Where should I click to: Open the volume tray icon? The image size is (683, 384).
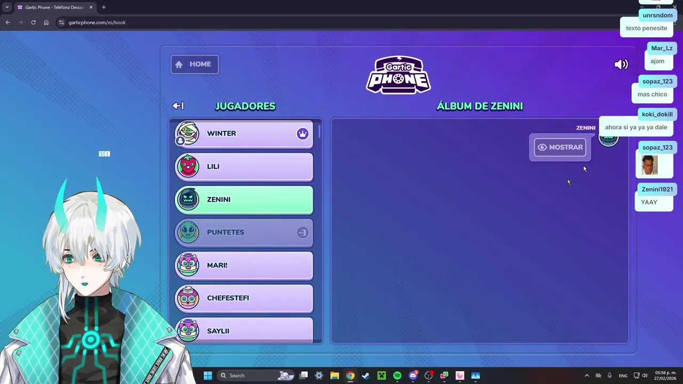(x=645, y=375)
